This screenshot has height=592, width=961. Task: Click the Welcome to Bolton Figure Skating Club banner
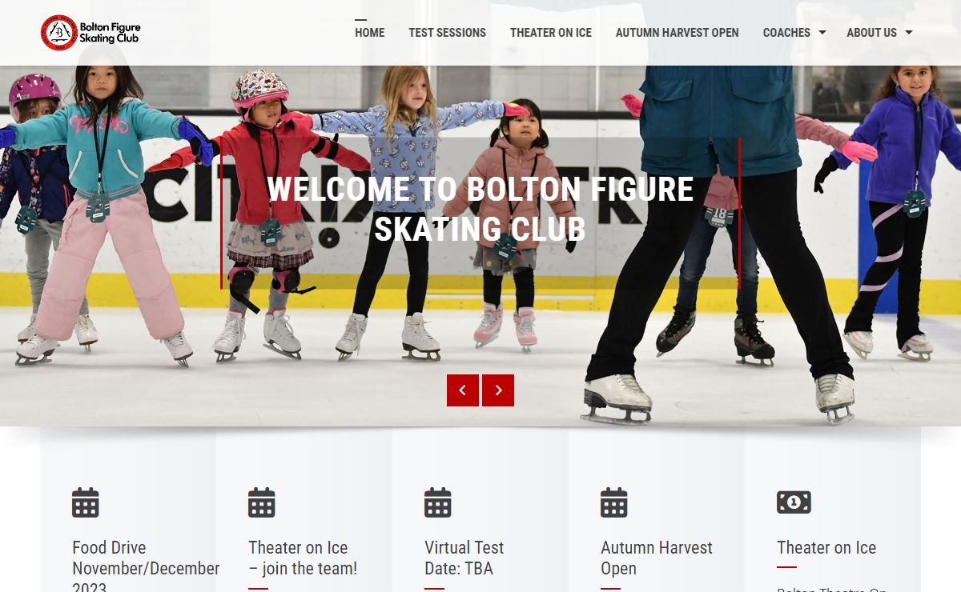pos(480,210)
